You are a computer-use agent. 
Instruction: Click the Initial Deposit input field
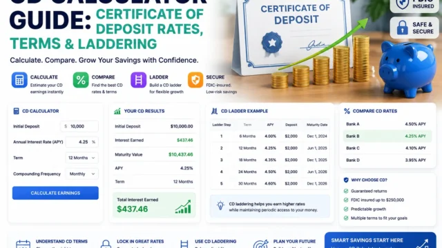click(79, 127)
